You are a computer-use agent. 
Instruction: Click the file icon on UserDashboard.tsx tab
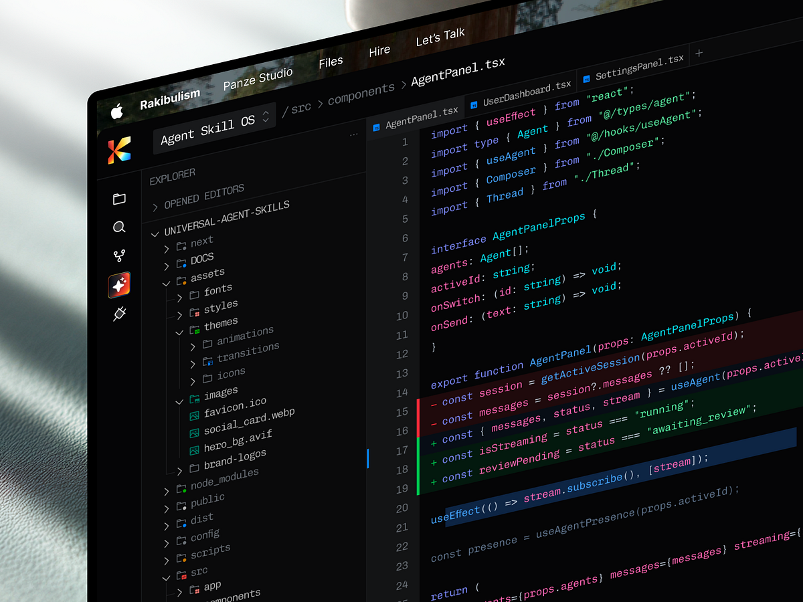click(x=474, y=104)
